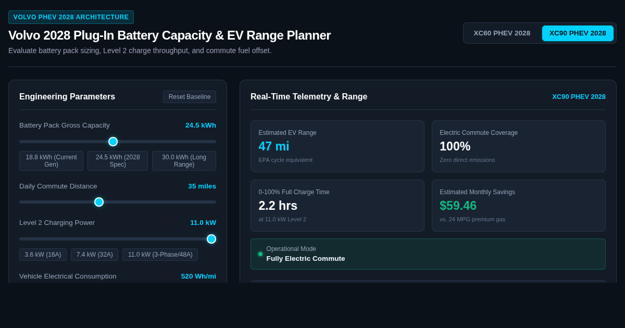Click the 0-100% Full Charge Time card
Viewport: 625px width, 328px height.
[x=337, y=206]
